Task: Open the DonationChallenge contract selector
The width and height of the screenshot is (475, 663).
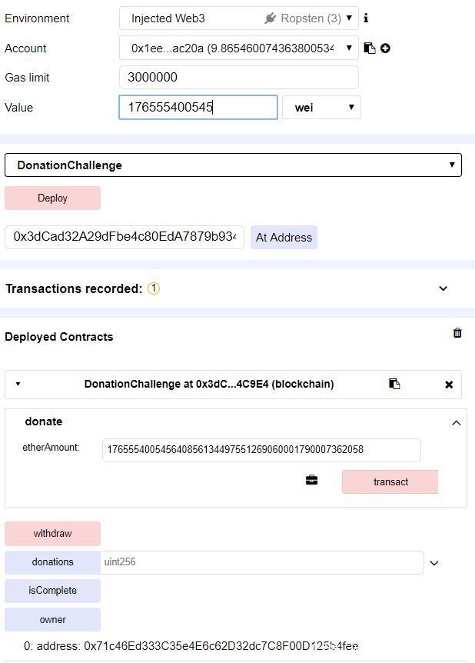Action: [x=233, y=165]
